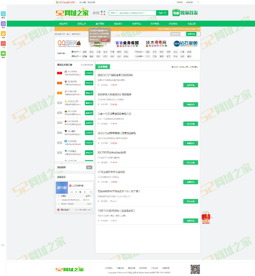Click the rank 1 red number badge

[x=59, y=73]
